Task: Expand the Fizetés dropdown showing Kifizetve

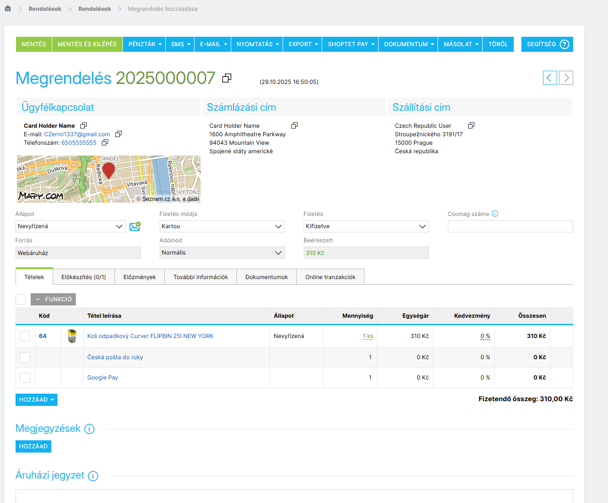Action: (x=366, y=226)
